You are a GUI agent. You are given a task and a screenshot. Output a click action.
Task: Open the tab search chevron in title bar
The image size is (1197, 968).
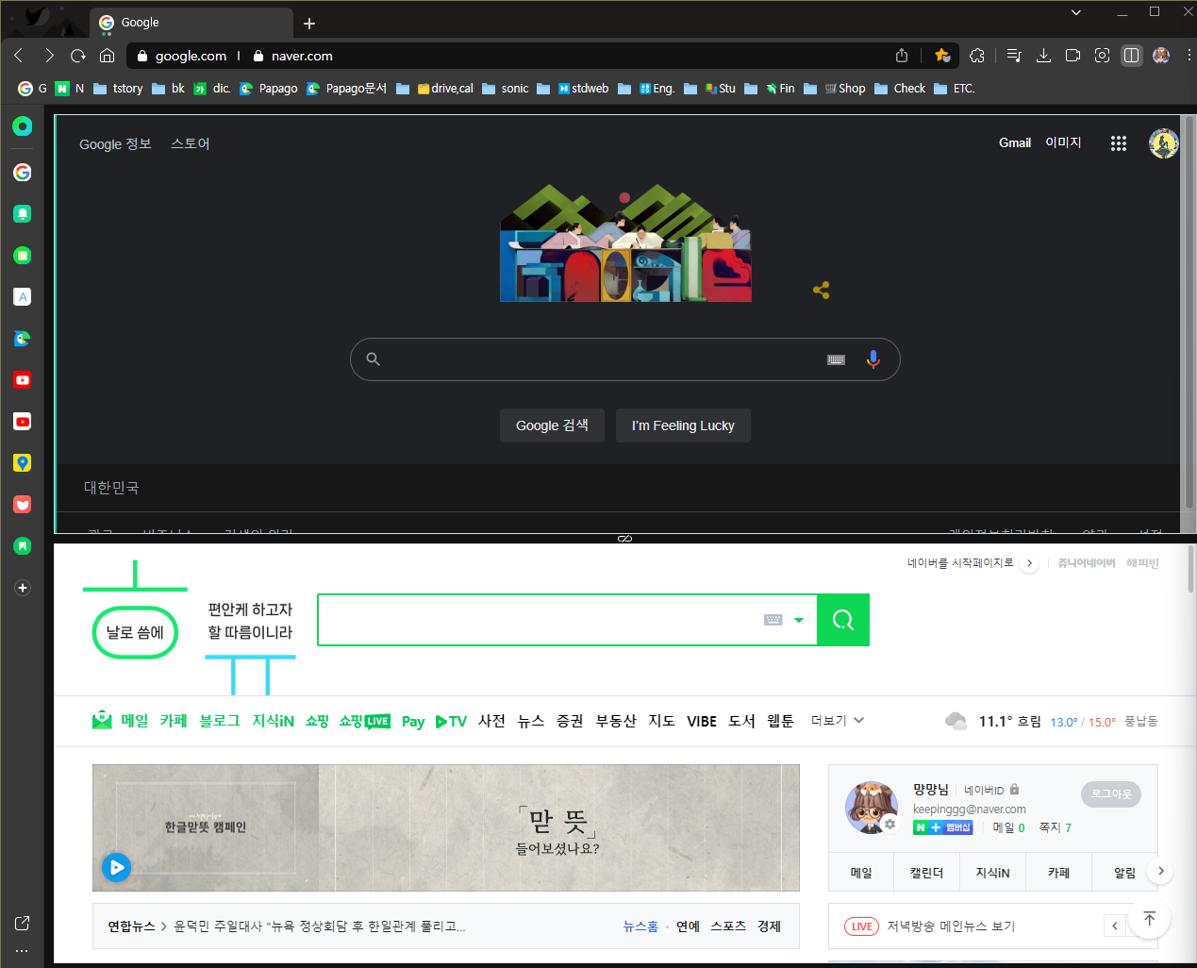pos(1076,12)
